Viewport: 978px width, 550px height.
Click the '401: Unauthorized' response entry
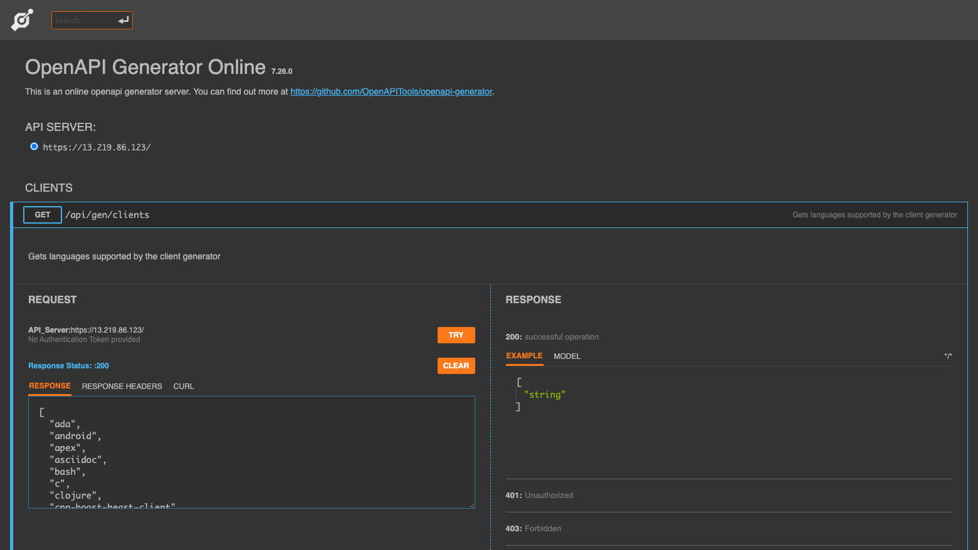539,496
